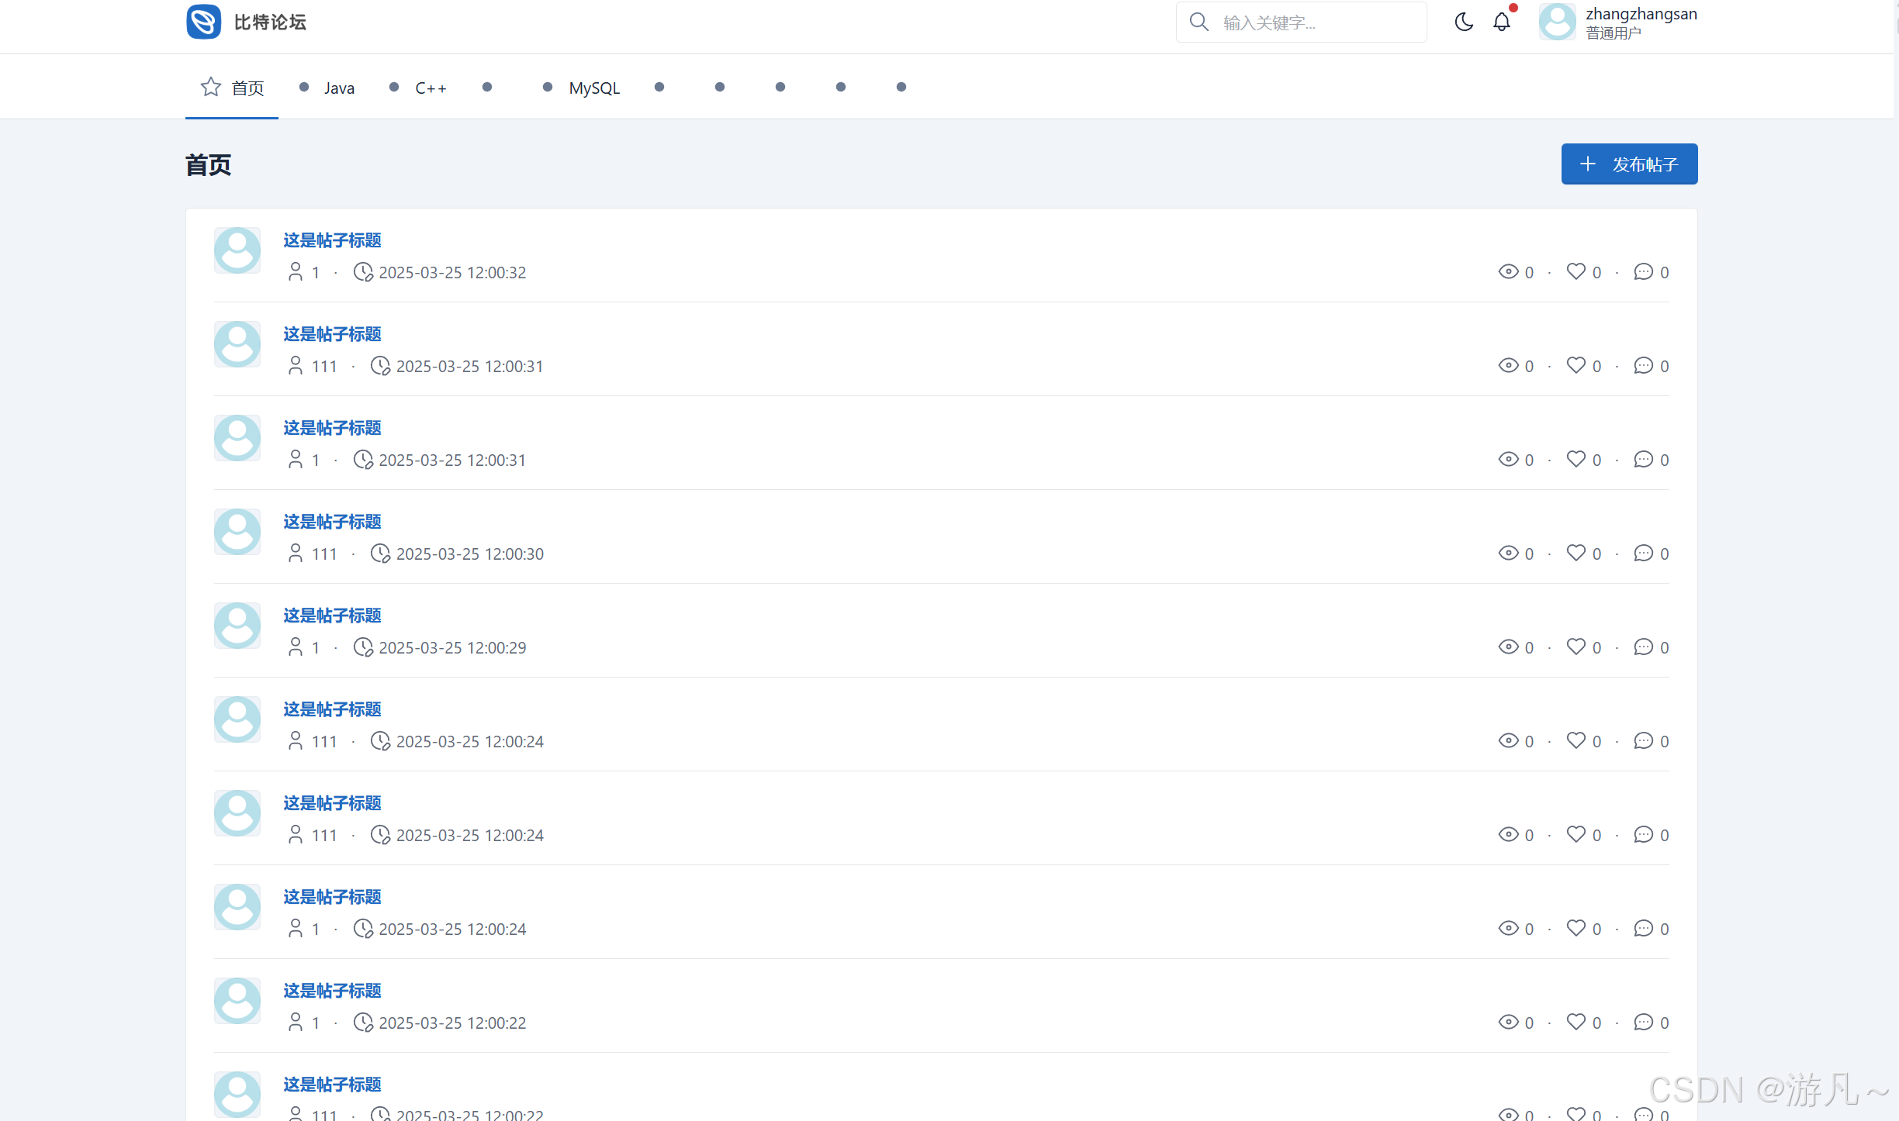
Task: Click author avatar of the first 12:00:31 post
Action: pos(237,344)
